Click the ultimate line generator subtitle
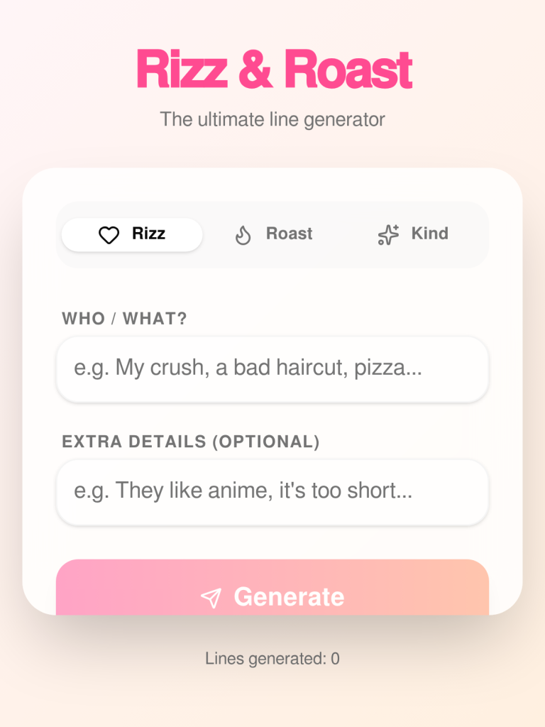Image resolution: width=545 pixels, height=727 pixels. point(272,119)
